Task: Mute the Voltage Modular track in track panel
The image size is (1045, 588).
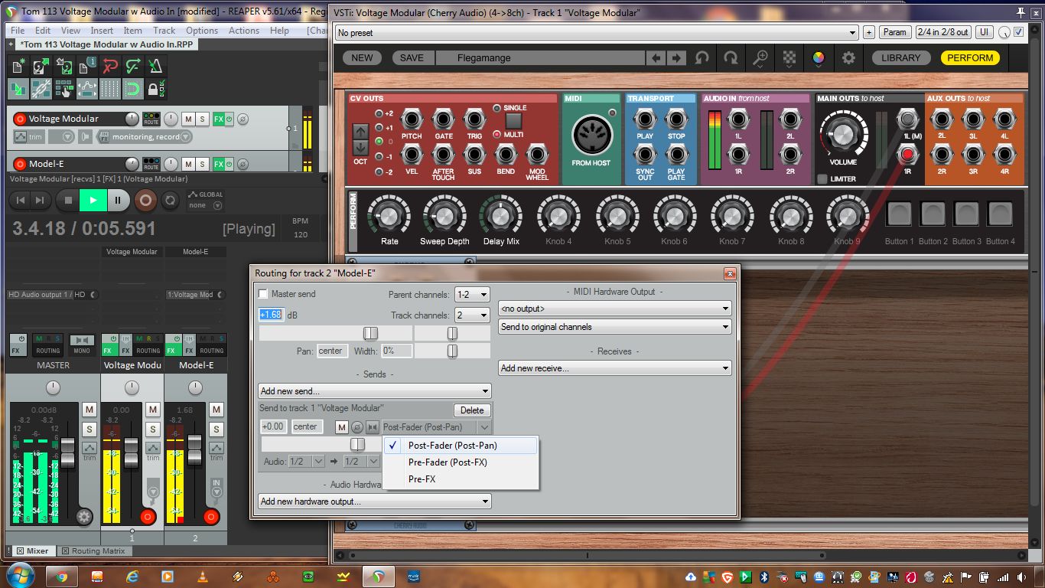Action: pyautogui.click(x=187, y=119)
